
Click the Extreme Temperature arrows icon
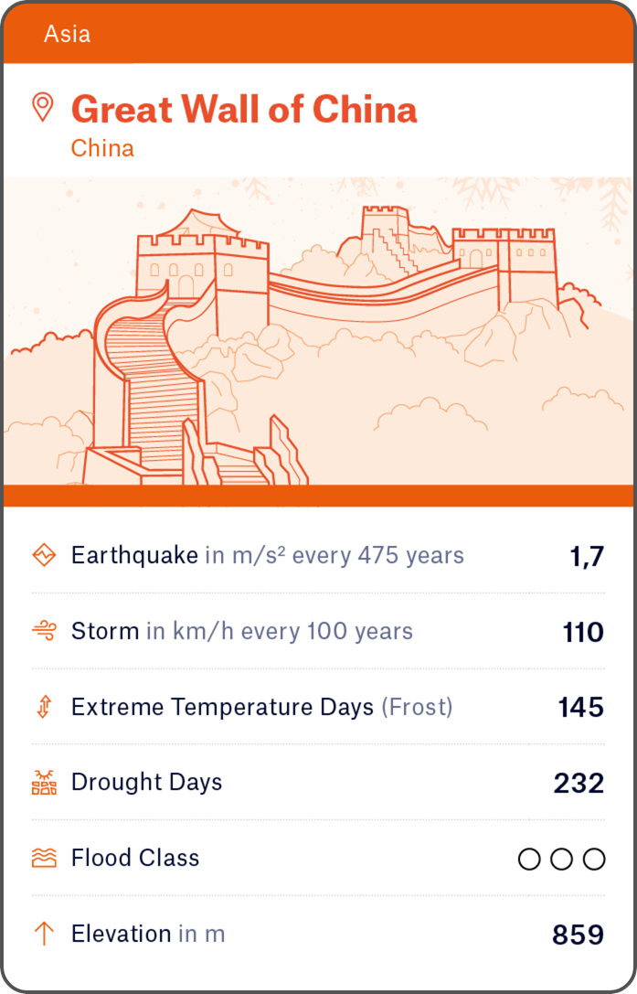[x=44, y=707]
